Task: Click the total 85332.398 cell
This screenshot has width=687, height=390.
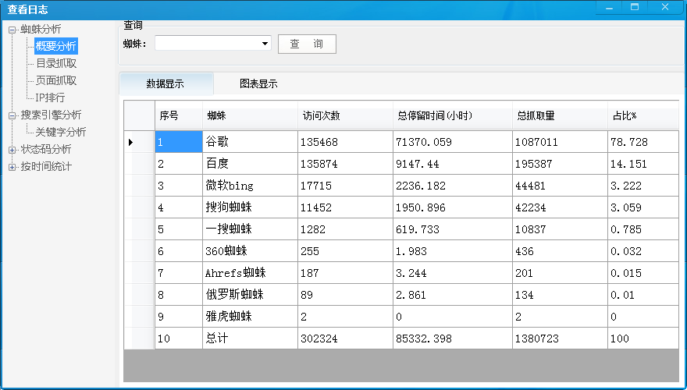Action: tap(453, 339)
